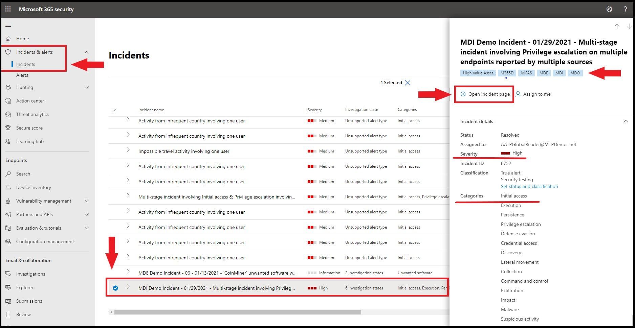The image size is (635, 328).
Task: Open the Help question mark
Action: [625, 9]
